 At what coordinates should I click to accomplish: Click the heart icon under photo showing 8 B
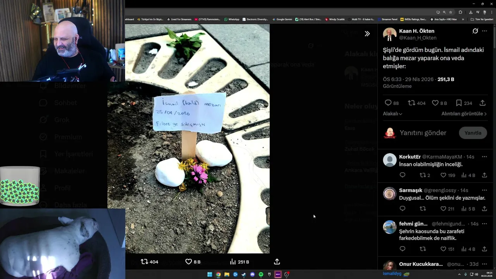[x=189, y=262]
